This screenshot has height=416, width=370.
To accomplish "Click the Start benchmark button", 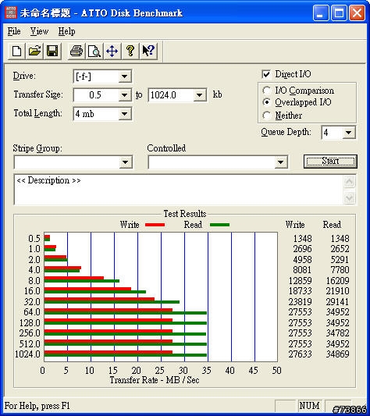I will click(330, 162).
